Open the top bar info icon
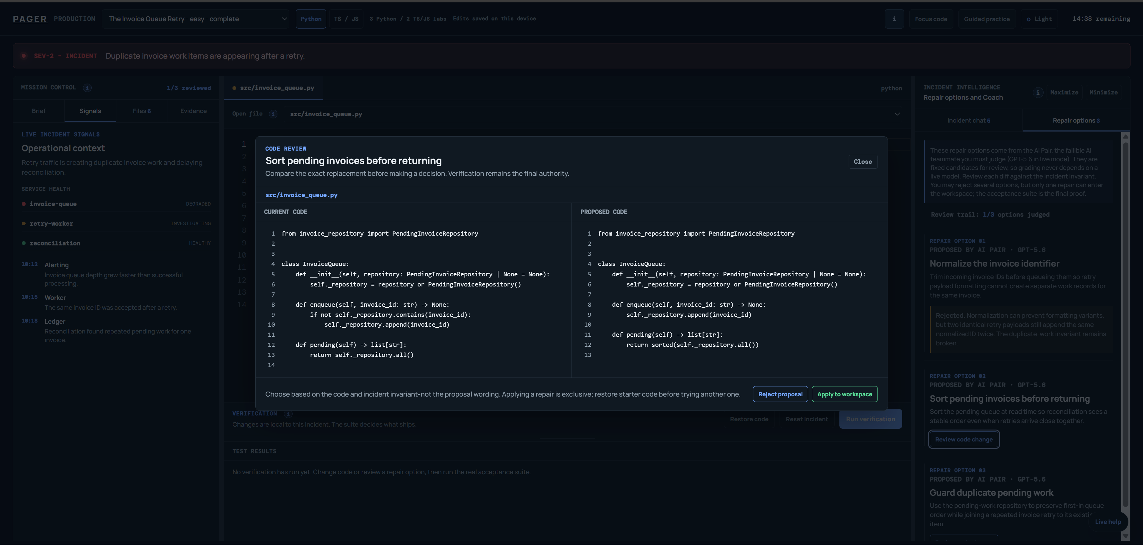Image resolution: width=1143 pixels, height=545 pixels. pos(894,19)
